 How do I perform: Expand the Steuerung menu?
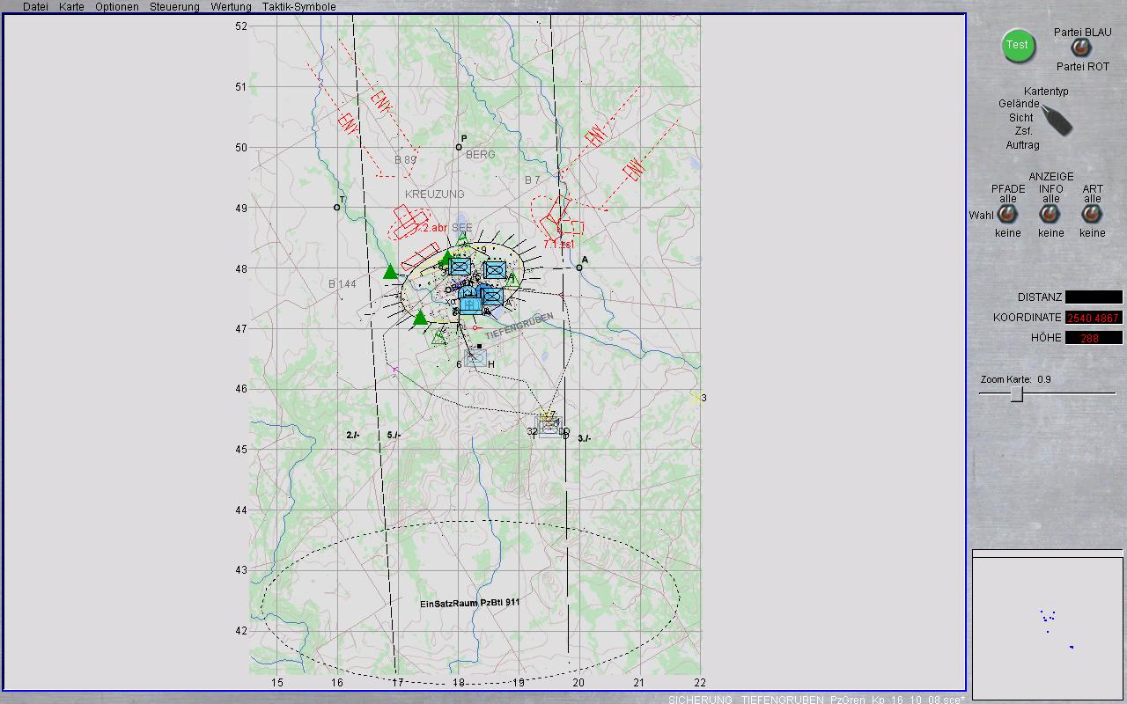pos(174,7)
